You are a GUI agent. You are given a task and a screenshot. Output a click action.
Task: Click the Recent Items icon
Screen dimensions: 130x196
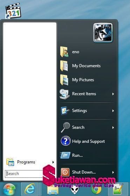64,94
